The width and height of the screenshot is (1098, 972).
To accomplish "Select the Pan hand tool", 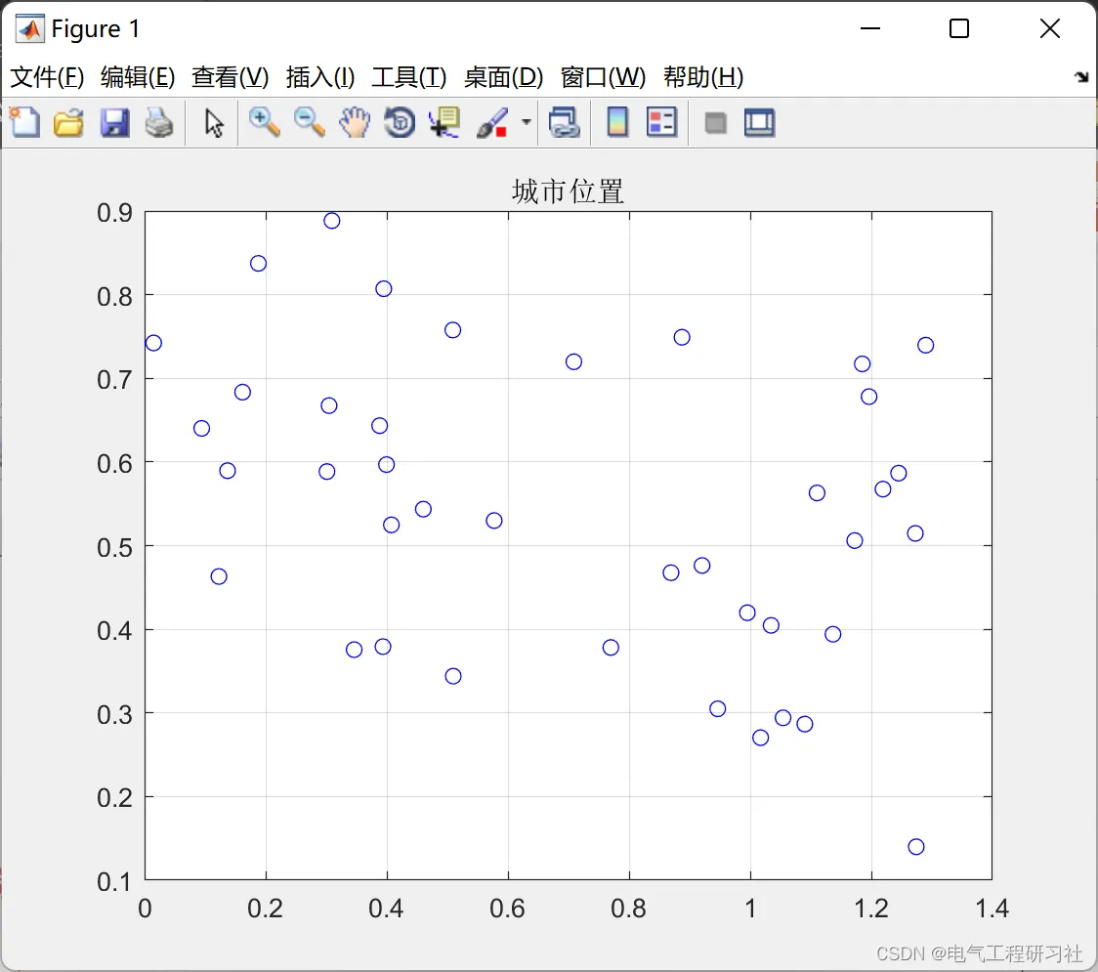I will pos(355,122).
